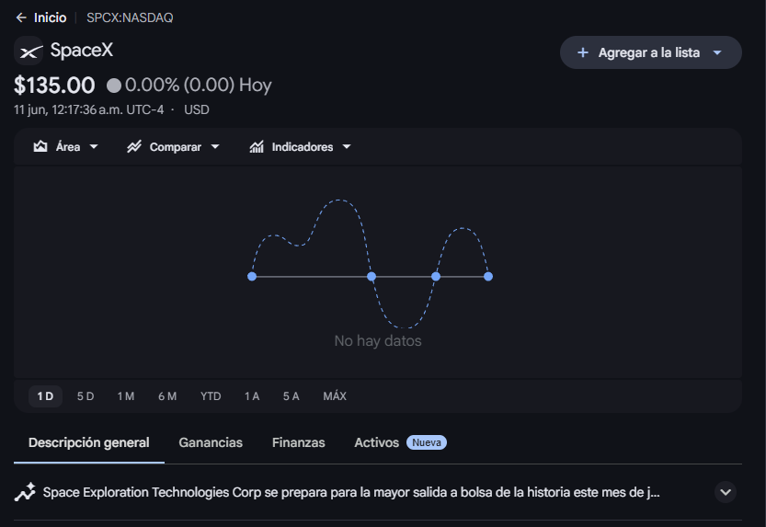Click the Indicadores chart icon
The image size is (766, 527).
[x=257, y=146]
